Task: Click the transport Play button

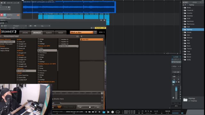Action: point(108,112)
